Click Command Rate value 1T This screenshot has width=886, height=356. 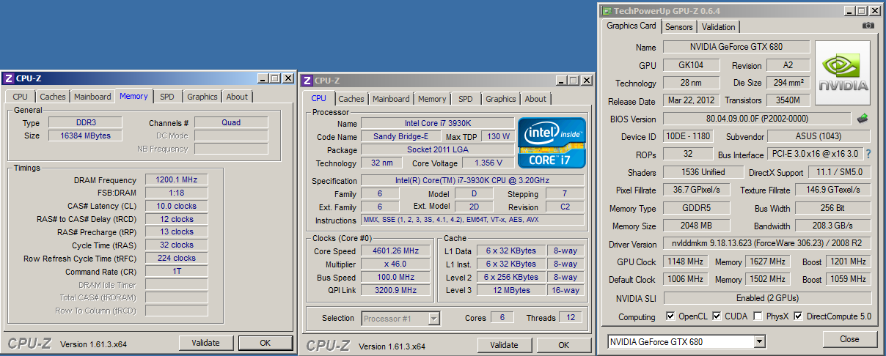pos(176,271)
